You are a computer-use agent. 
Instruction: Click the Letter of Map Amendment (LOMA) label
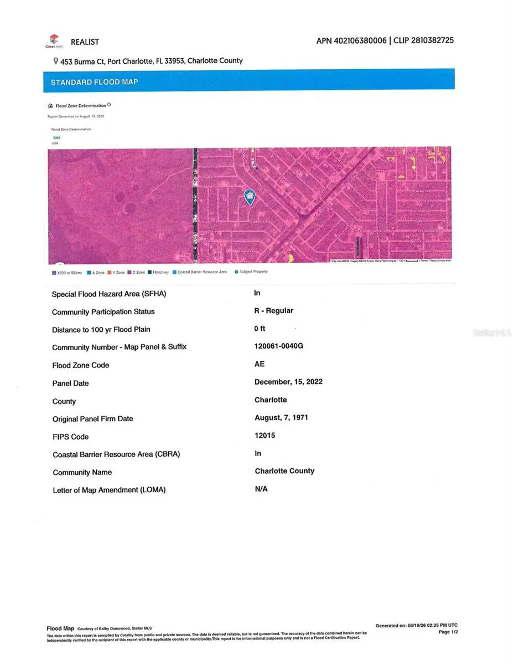[109, 490]
